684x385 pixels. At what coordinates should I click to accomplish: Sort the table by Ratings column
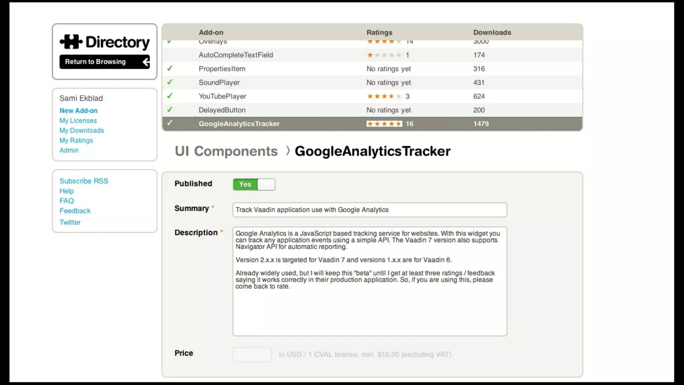coord(379,32)
